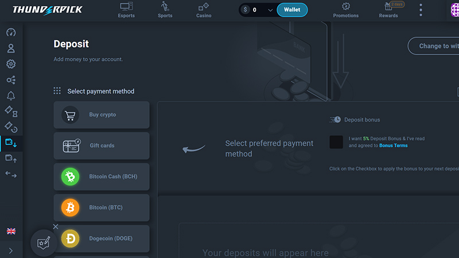Switch to the Casino tab
Screen dimensions: 459x258
point(204,10)
